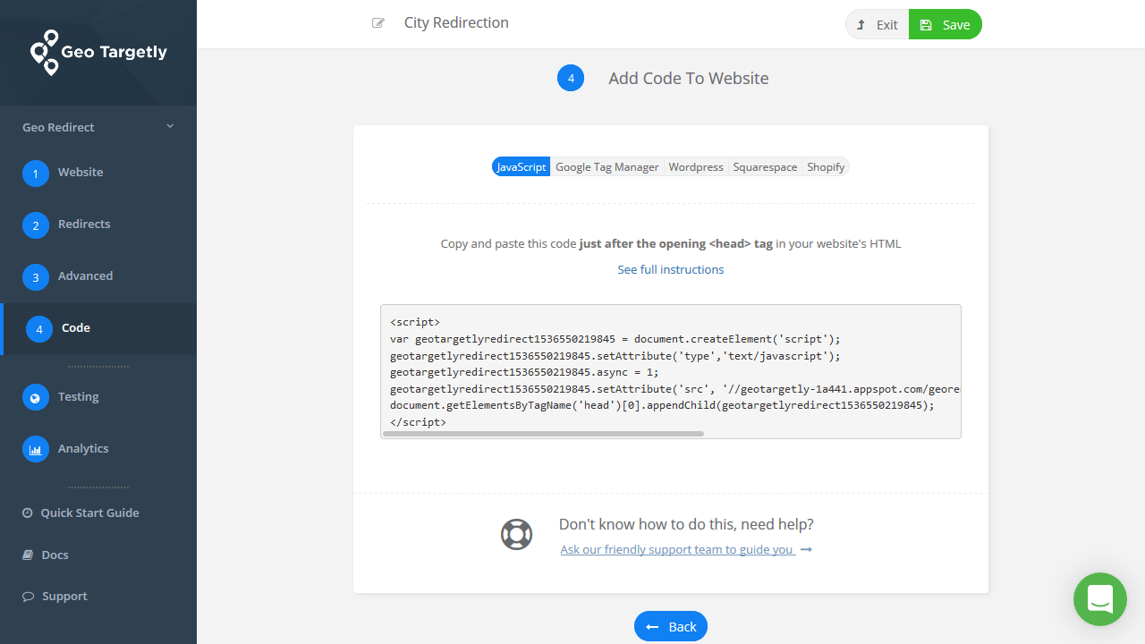Switch to the Shopify tab
The width and height of the screenshot is (1145, 644).
coord(826,167)
